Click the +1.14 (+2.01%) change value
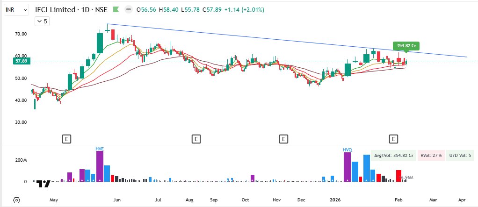 pyautogui.click(x=244, y=10)
